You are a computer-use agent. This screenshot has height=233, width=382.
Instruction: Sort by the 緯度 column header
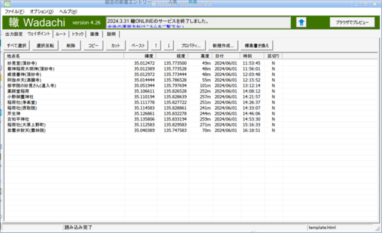pos(140,56)
